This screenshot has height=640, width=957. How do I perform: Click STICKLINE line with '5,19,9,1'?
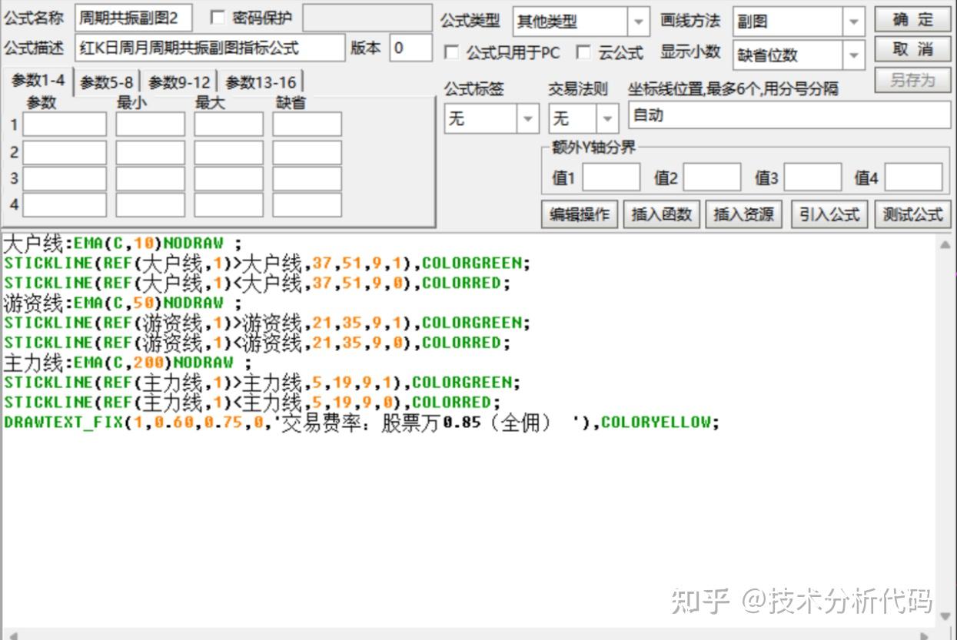(x=261, y=383)
